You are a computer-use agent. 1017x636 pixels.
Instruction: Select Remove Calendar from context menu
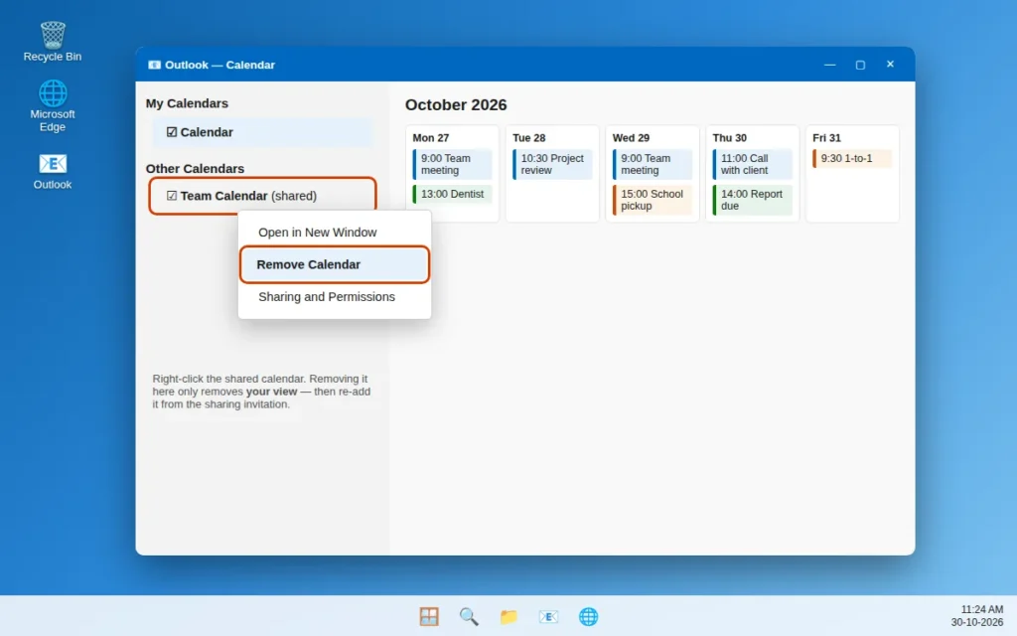tap(334, 264)
